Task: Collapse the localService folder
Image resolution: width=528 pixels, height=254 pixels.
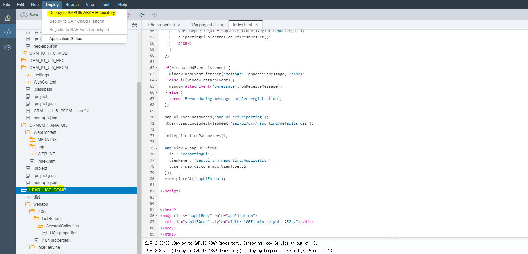Action: coord(33,247)
